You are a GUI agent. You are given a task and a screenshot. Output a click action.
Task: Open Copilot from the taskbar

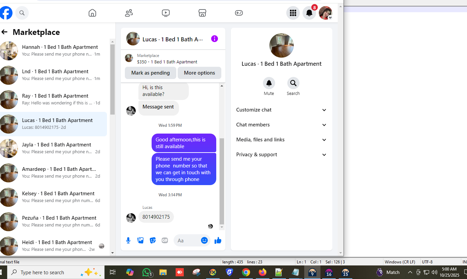130,273
